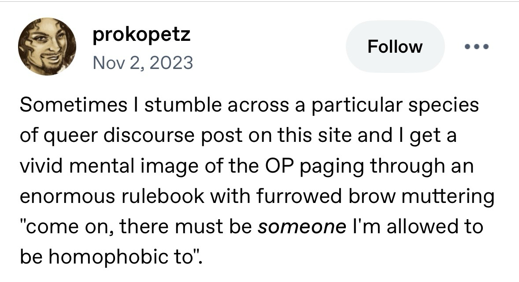The width and height of the screenshot is (519, 282).
Task: Open the prokopetz username link
Action: point(141,34)
